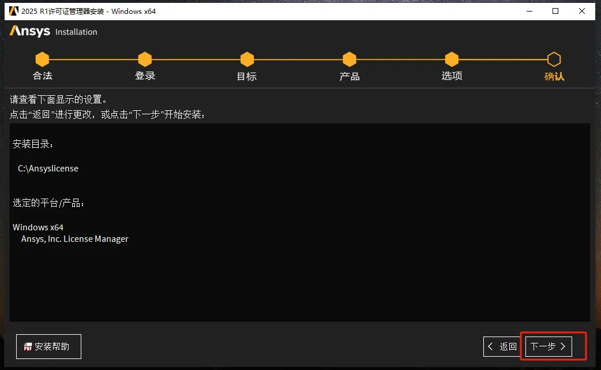
Task: Minimize the installer window
Action: click(x=529, y=11)
